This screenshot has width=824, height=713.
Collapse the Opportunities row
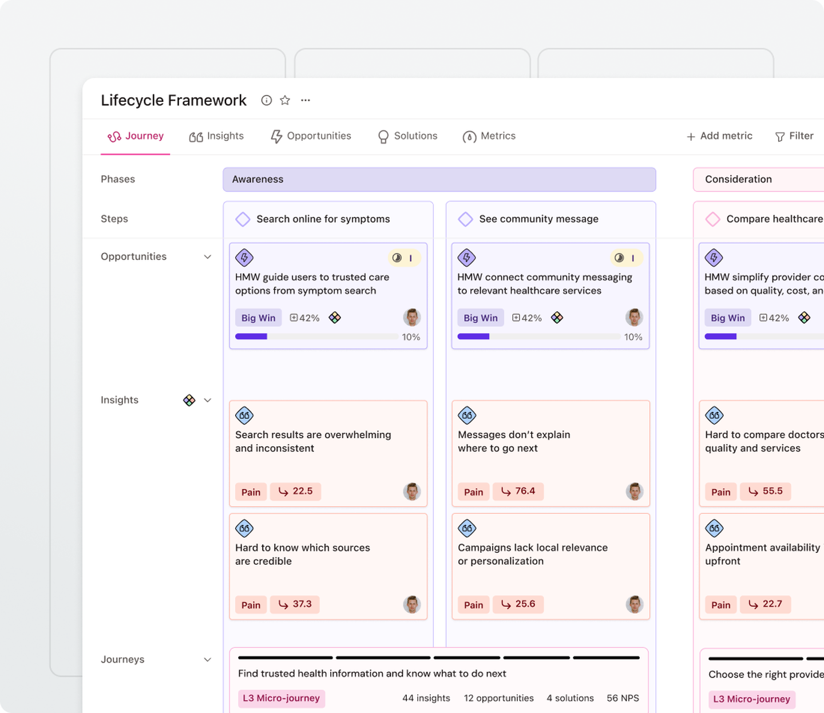coord(207,257)
